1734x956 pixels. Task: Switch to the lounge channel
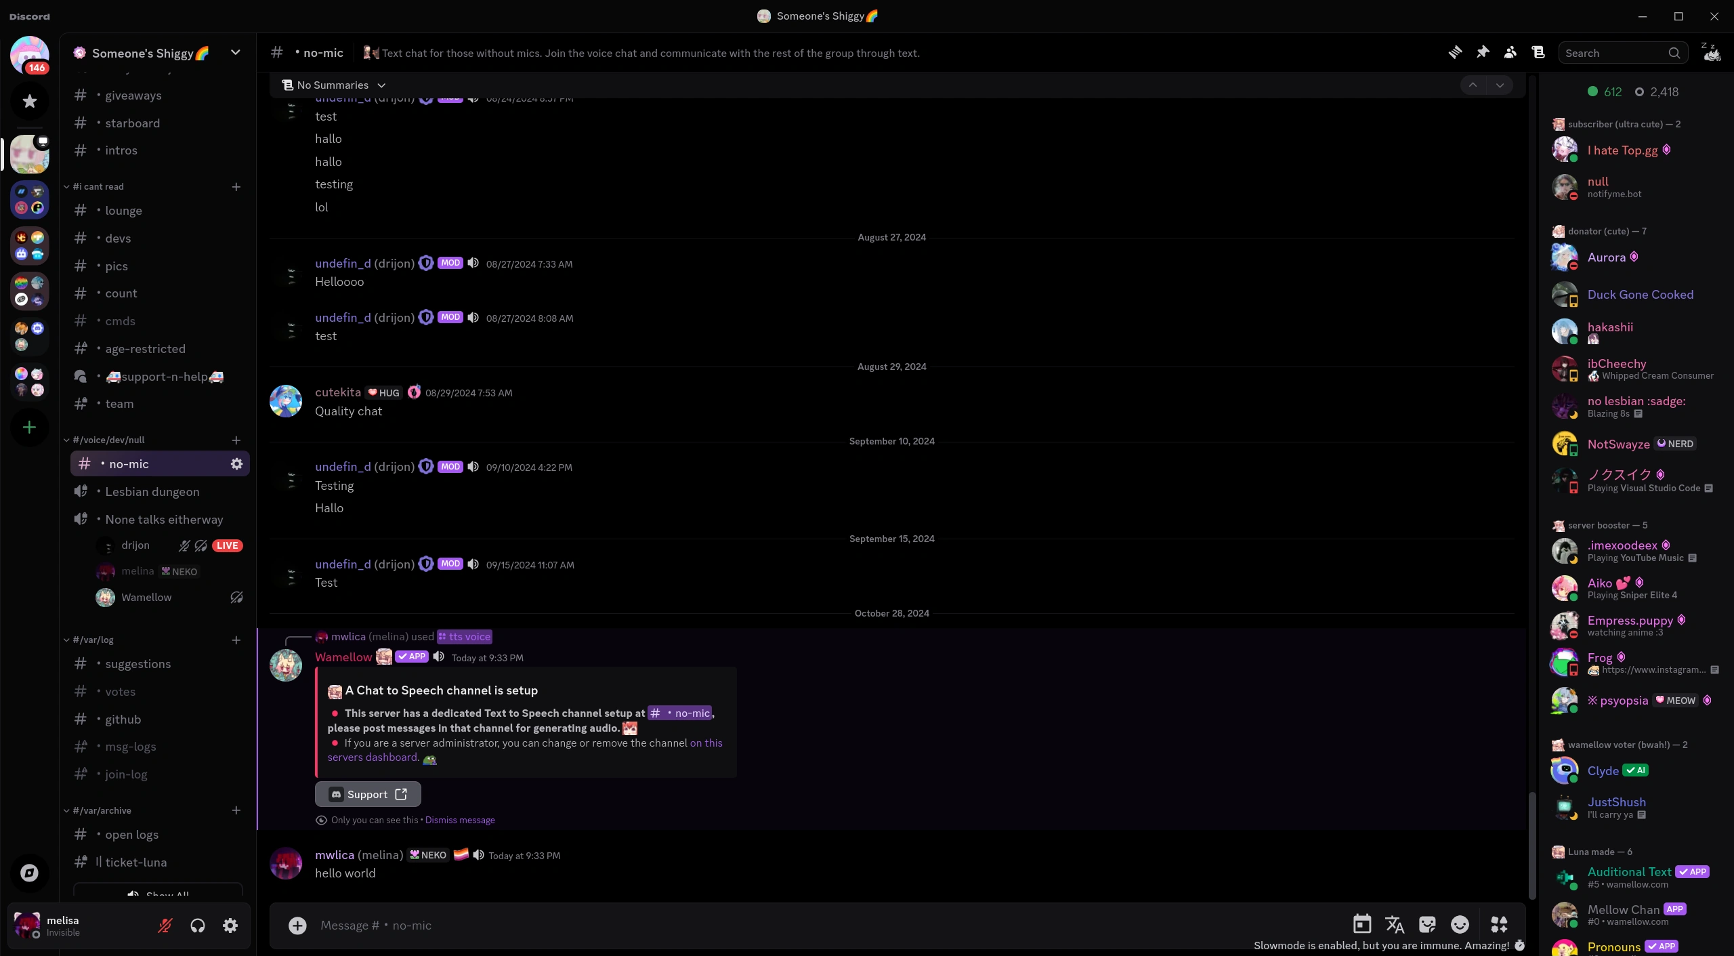coord(123,211)
